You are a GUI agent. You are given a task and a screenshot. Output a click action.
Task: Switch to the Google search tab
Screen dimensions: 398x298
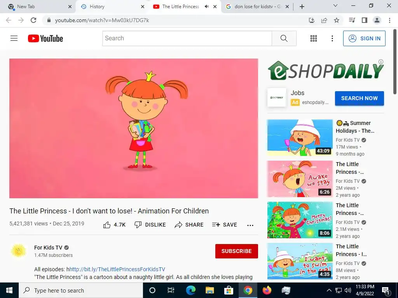pos(257,7)
